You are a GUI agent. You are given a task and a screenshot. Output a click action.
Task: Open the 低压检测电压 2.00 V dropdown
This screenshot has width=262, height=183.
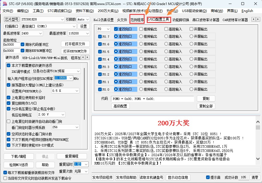point(63,114)
